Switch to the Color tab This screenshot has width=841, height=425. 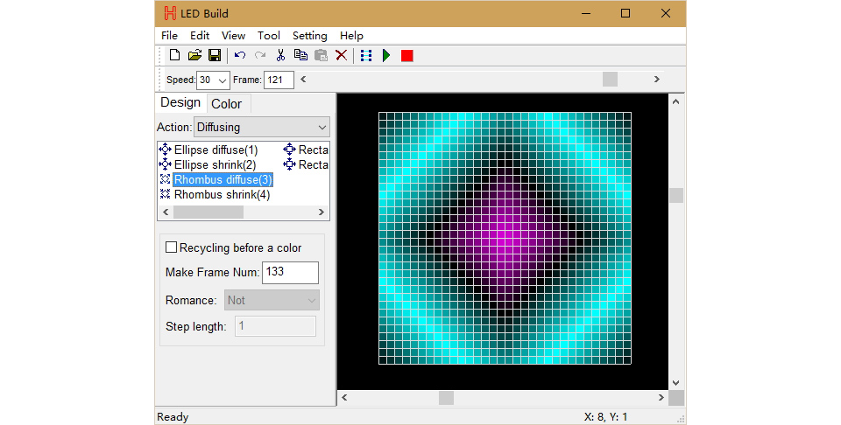(x=226, y=104)
